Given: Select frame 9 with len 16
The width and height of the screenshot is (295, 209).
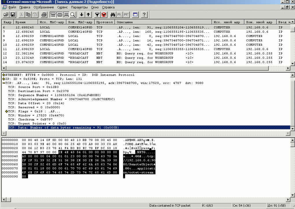Looking at the screenshot, I should click(146, 40).
